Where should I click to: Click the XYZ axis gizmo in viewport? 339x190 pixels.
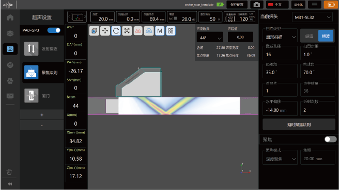[x=245, y=168]
